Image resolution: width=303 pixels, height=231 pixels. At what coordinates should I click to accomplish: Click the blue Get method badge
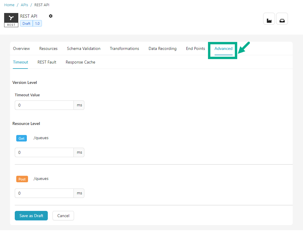(x=22, y=138)
